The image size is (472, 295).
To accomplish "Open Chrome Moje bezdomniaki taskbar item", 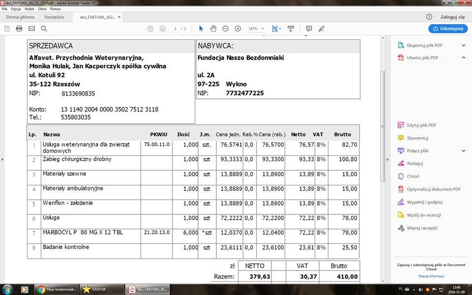I will click(56, 290).
